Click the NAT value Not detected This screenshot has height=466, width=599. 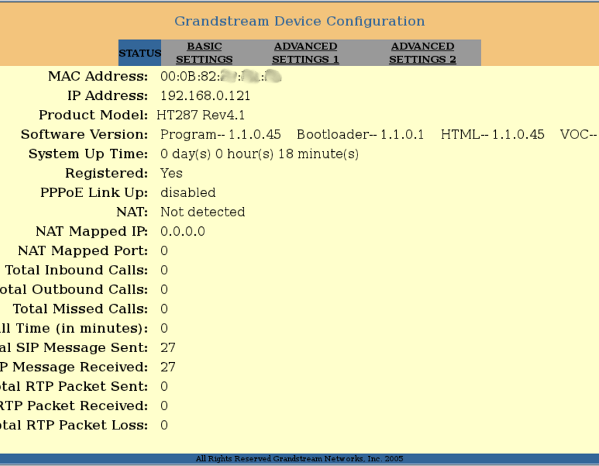202,212
